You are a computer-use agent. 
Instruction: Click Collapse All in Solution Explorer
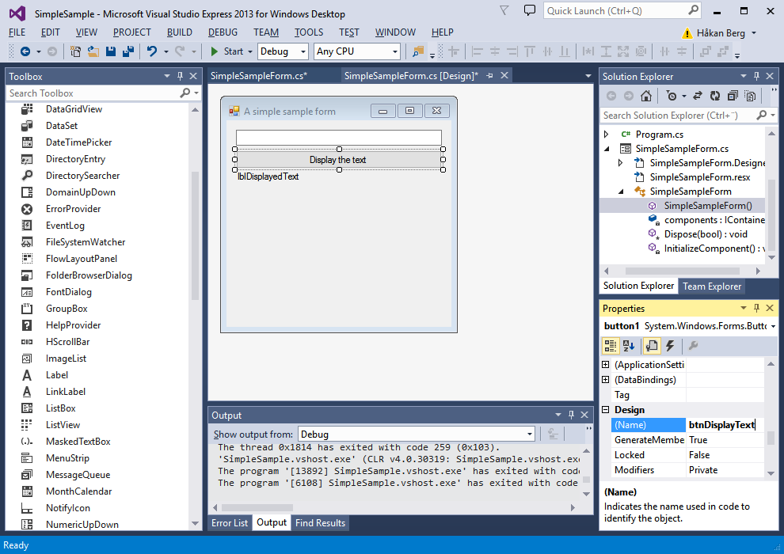pos(733,96)
